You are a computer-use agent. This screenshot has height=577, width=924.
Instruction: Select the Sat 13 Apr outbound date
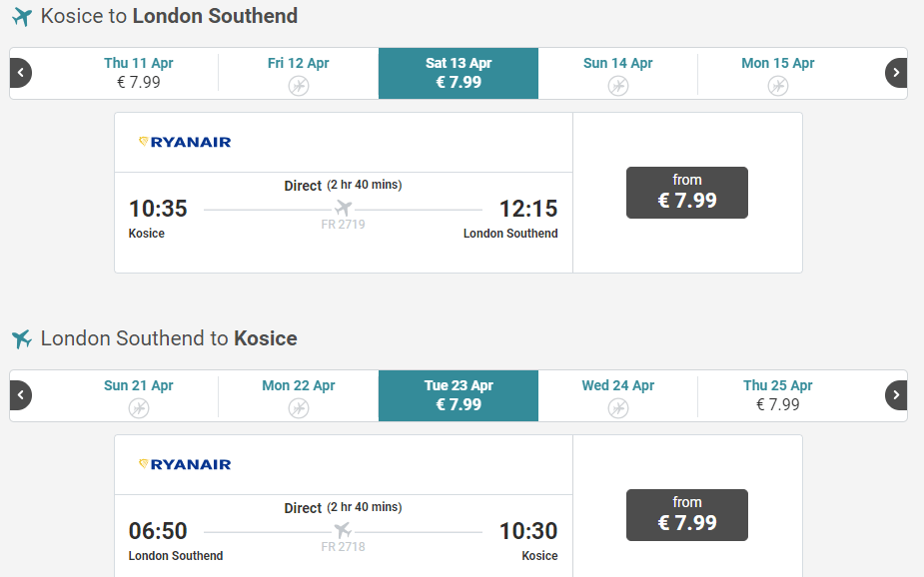coord(459,73)
